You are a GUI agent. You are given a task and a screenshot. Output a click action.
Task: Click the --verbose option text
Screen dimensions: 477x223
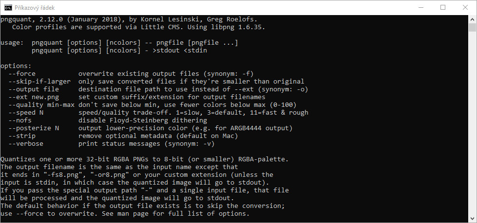pyautogui.click(x=26, y=144)
